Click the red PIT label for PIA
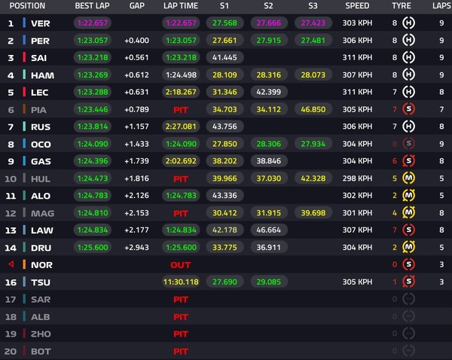 pyautogui.click(x=181, y=110)
